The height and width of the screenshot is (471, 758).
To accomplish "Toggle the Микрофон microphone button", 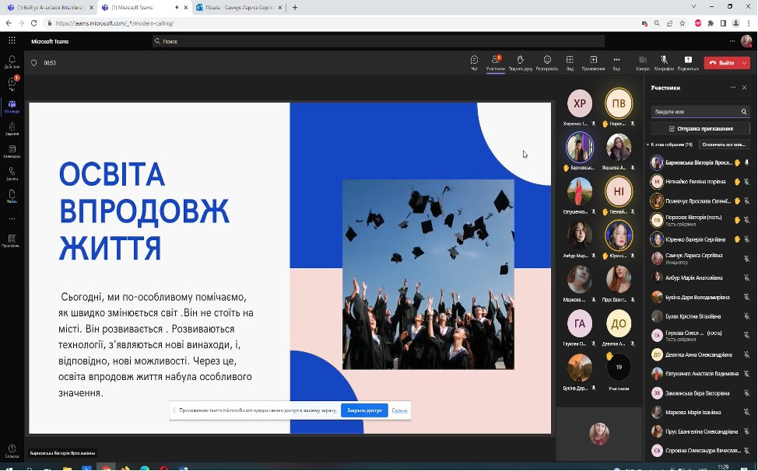I will [664, 63].
